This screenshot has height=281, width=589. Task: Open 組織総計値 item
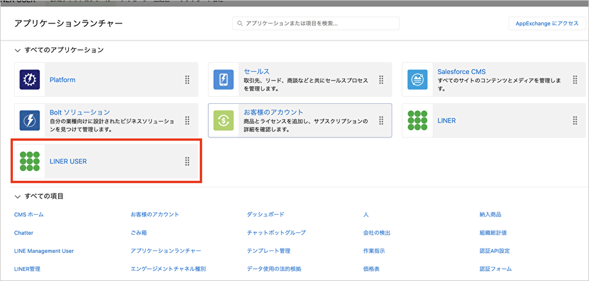[x=493, y=233]
